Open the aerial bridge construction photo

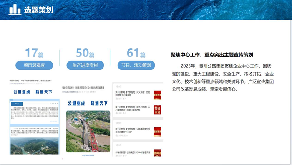point(88,132)
